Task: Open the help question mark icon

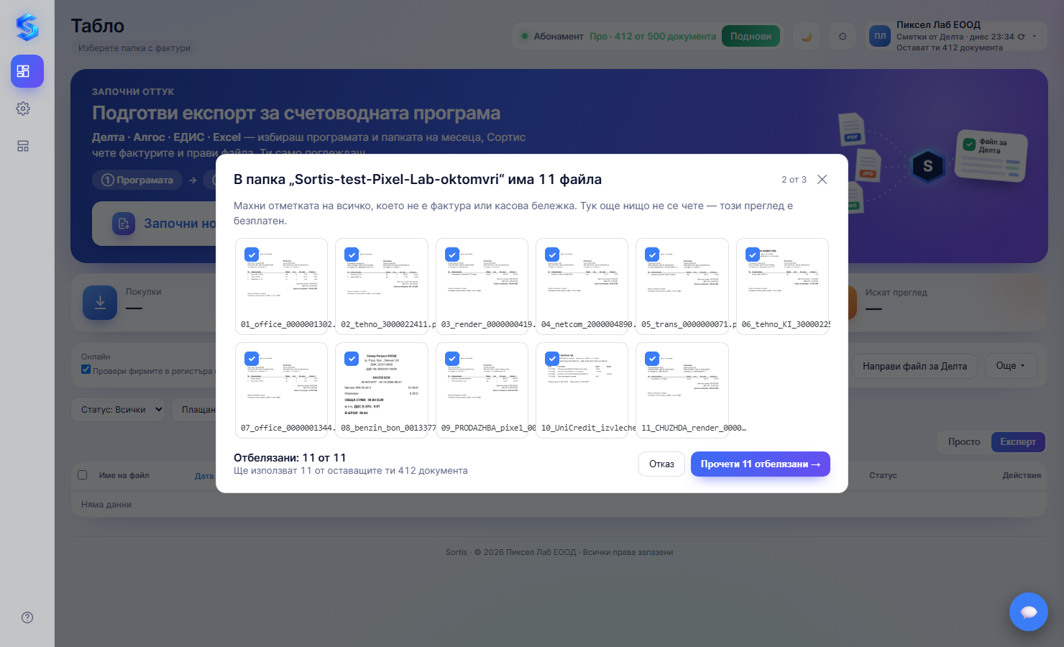Action: pyautogui.click(x=27, y=618)
